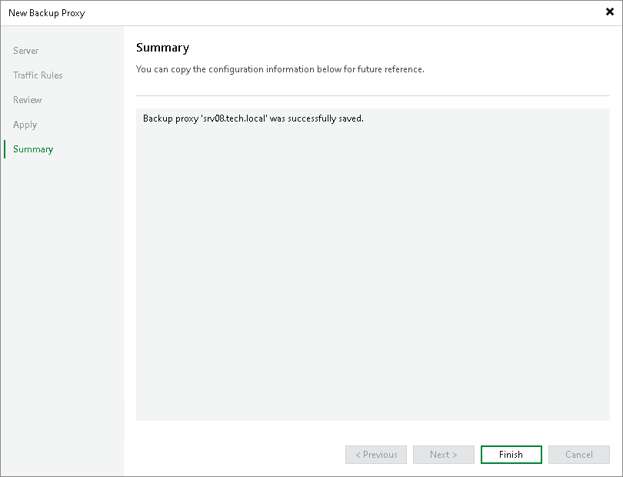Screen dimensions: 623x477
Task: Click the Next button
Action: point(444,455)
